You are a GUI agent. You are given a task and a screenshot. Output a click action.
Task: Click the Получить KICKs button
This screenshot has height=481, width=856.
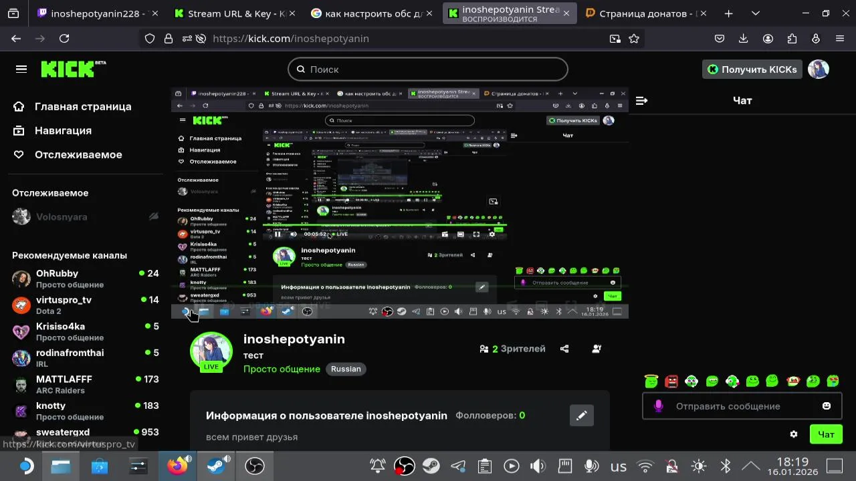point(752,69)
